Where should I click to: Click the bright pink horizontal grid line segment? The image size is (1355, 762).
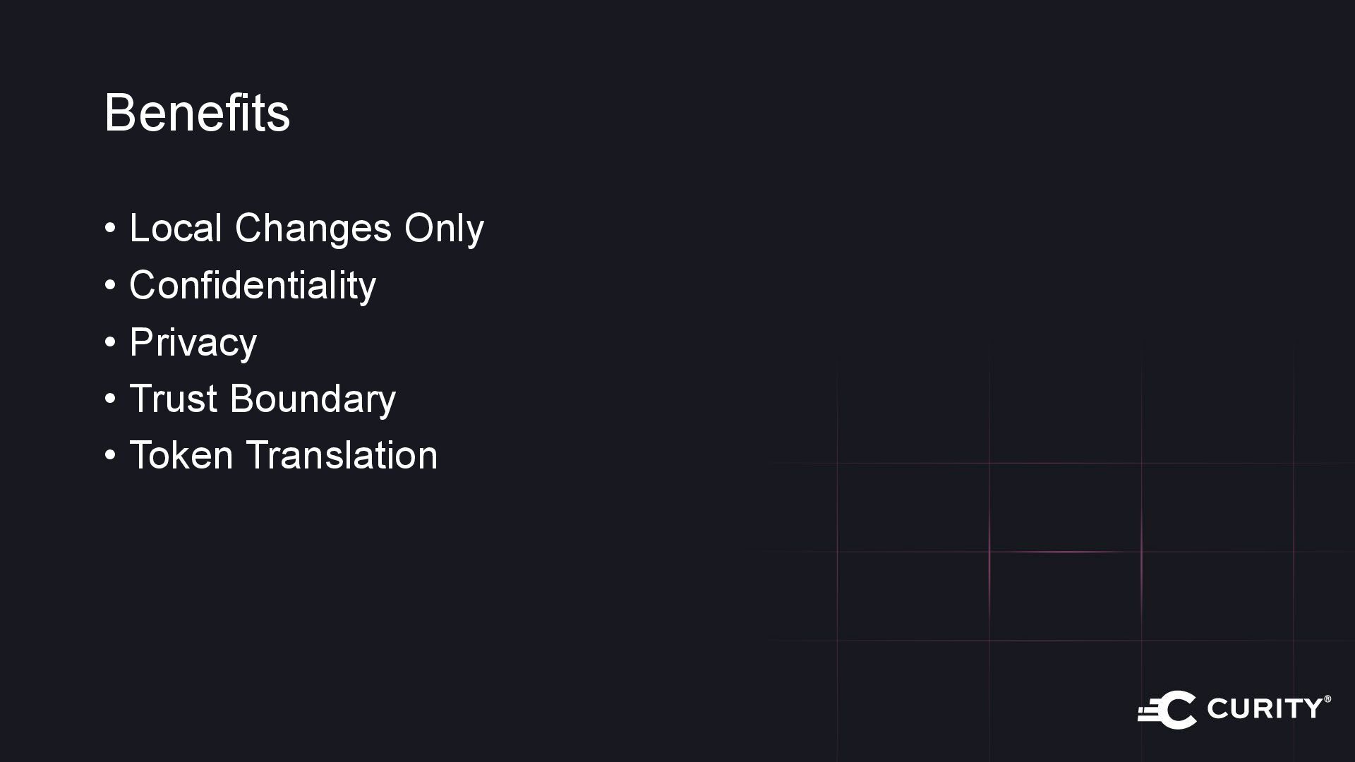tap(1064, 552)
